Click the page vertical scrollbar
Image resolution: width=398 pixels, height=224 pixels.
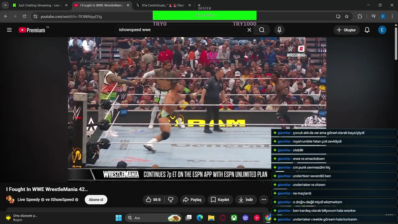(x=396, y=44)
